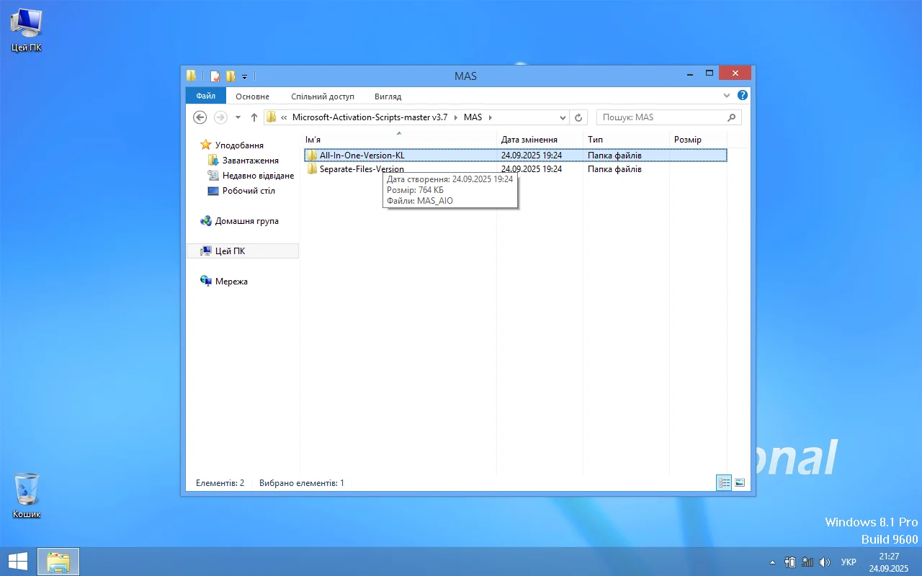Click the Properties icon in Quick Access Toolbar
Image resolution: width=922 pixels, height=576 pixels.
pyautogui.click(x=215, y=76)
